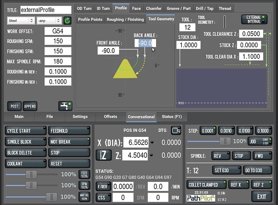Go to the Status (F1) tab
The image size is (278, 205).
click(172, 117)
